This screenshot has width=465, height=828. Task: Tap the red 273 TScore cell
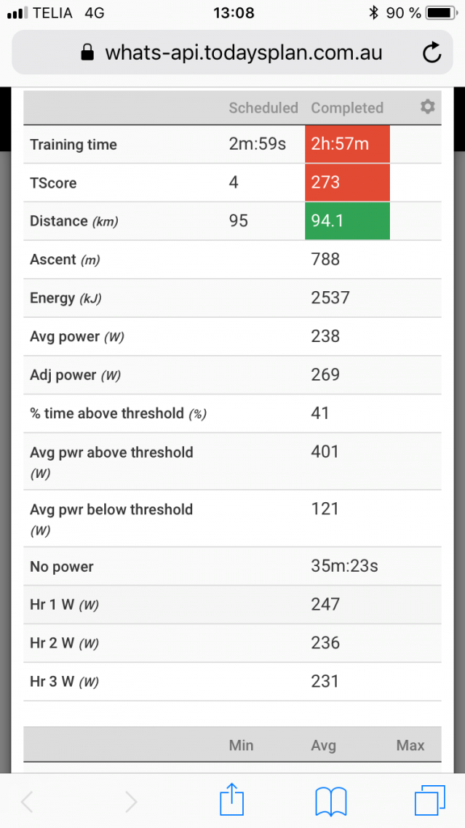pos(347,183)
